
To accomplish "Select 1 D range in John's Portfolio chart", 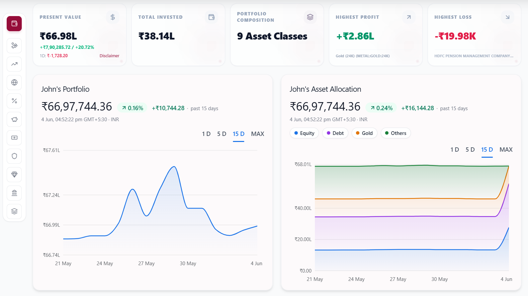I will 206,134.
